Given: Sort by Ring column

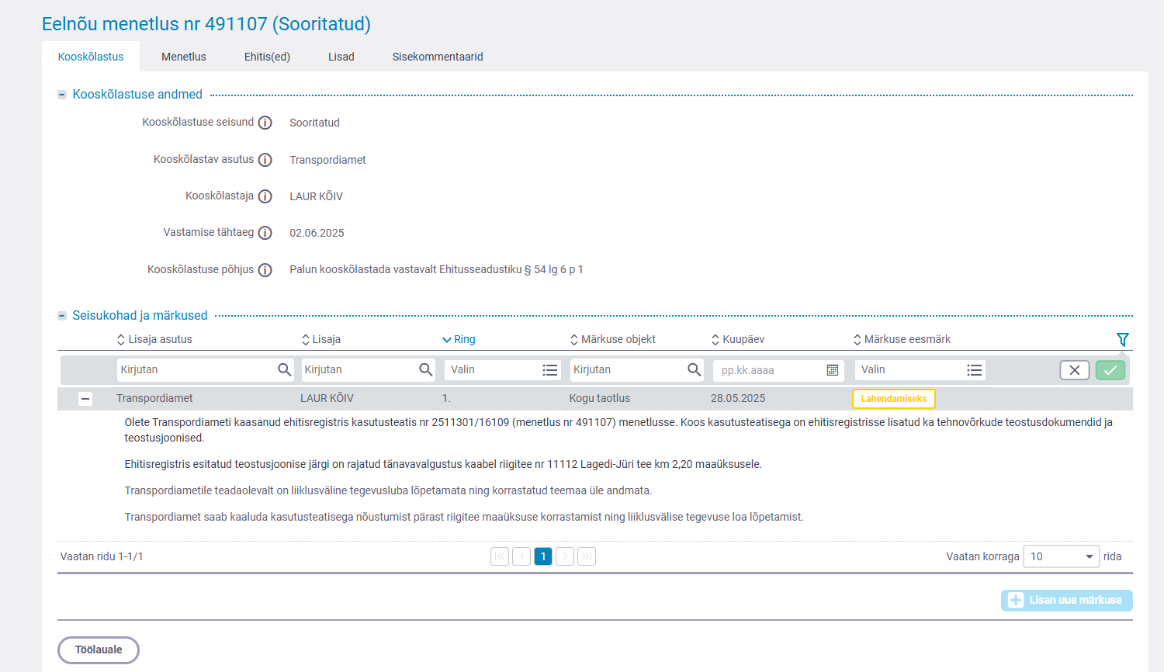Looking at the screenshot, I should pyautogui.click(x=459, y=339).
